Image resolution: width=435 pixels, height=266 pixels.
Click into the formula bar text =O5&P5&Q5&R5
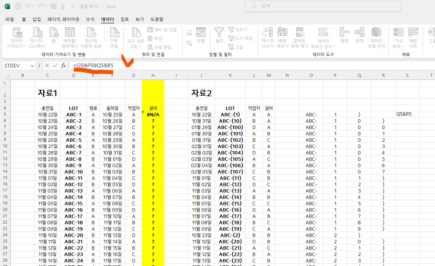(93, 65)
